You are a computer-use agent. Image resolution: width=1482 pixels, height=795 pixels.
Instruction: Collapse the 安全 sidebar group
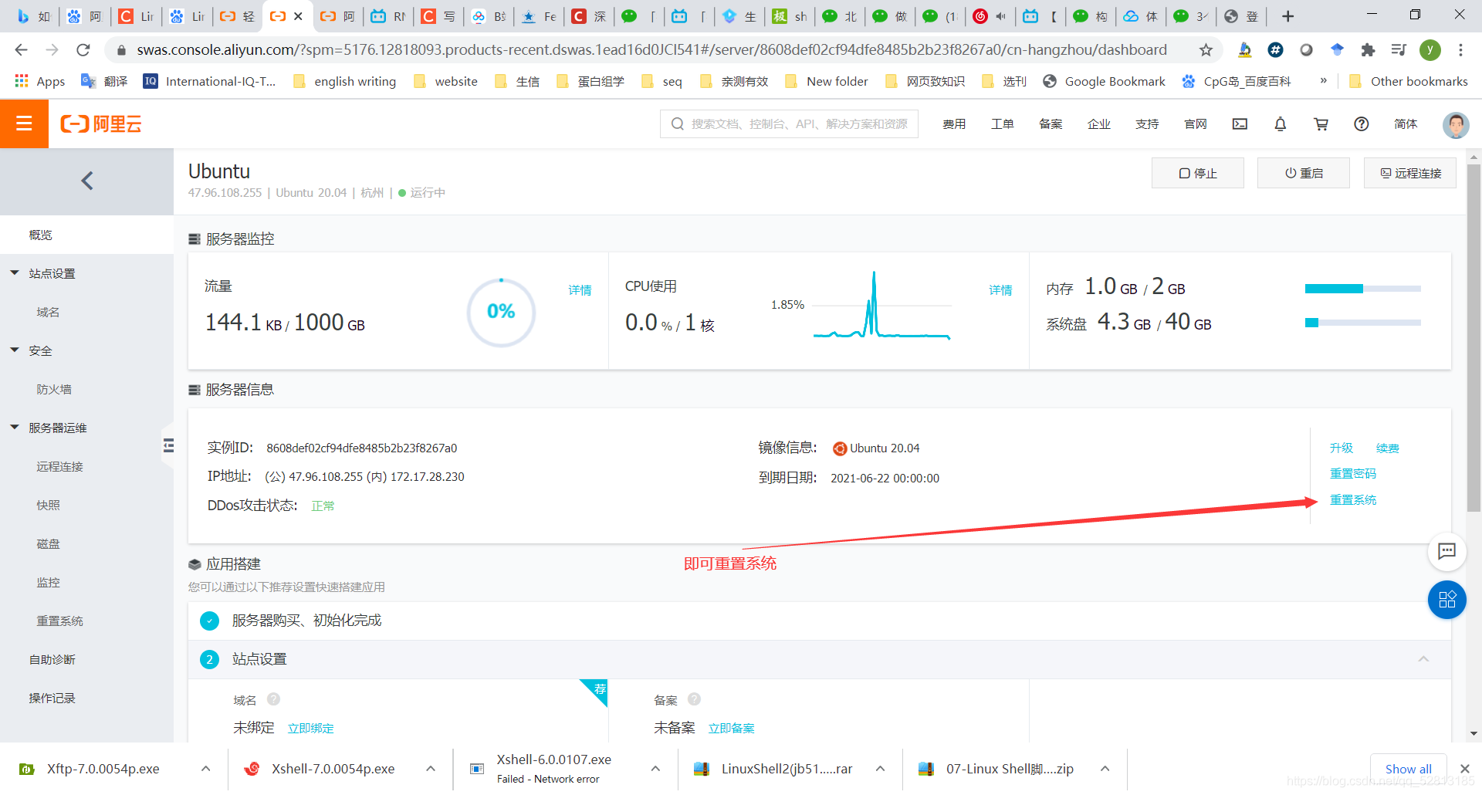pyautogui.click(x=15, y=350)
